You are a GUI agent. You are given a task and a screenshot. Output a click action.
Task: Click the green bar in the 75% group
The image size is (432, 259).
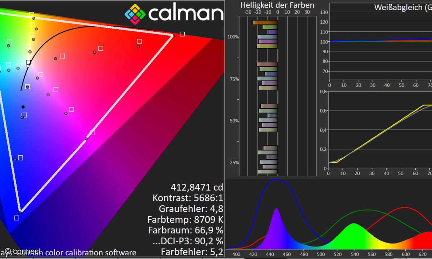pyautogui.click(x=269, y=69)
